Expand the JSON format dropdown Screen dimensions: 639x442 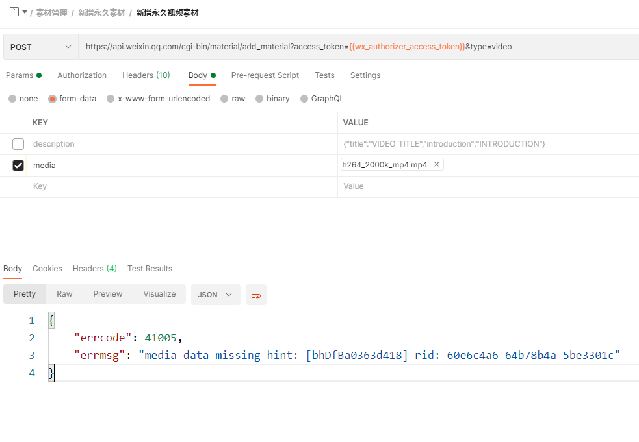(x=215, y=295)
